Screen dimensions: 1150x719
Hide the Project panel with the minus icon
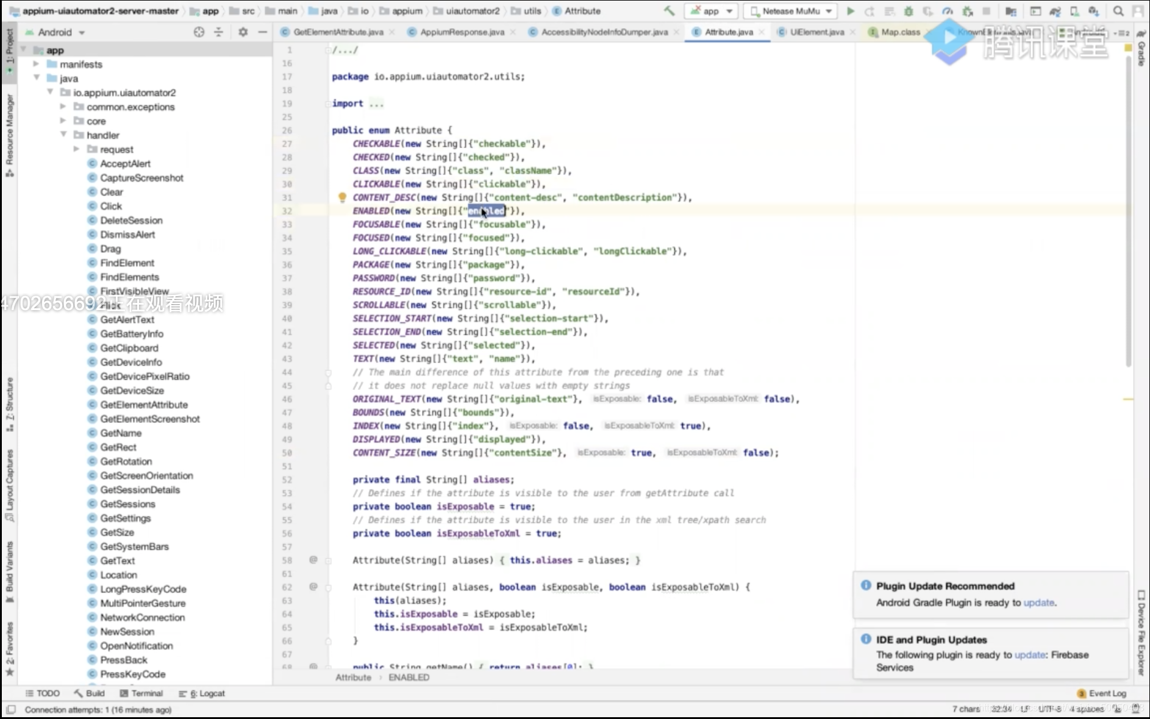[262, 32]
